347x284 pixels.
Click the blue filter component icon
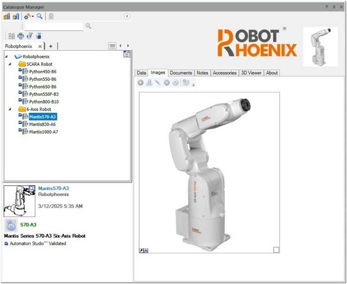click(x=39, y=36)
